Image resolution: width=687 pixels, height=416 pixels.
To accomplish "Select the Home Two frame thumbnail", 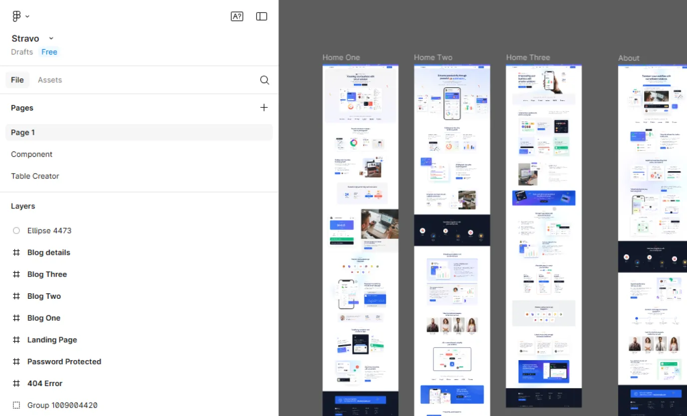I will (x=452, y=240).
